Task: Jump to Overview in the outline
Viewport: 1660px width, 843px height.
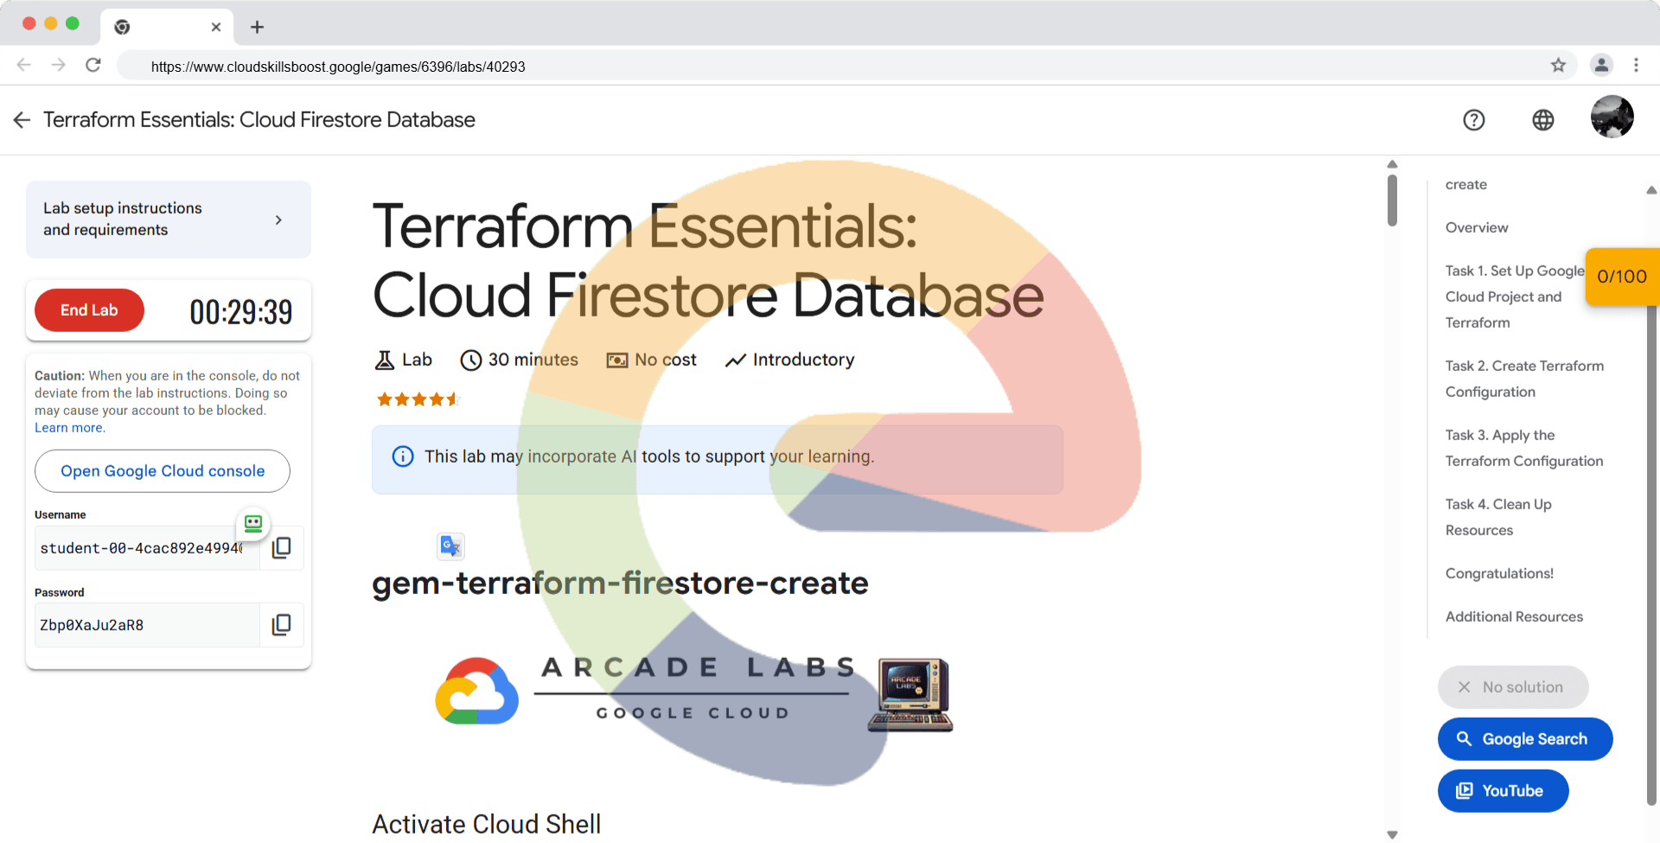Action: [1477, 227]
